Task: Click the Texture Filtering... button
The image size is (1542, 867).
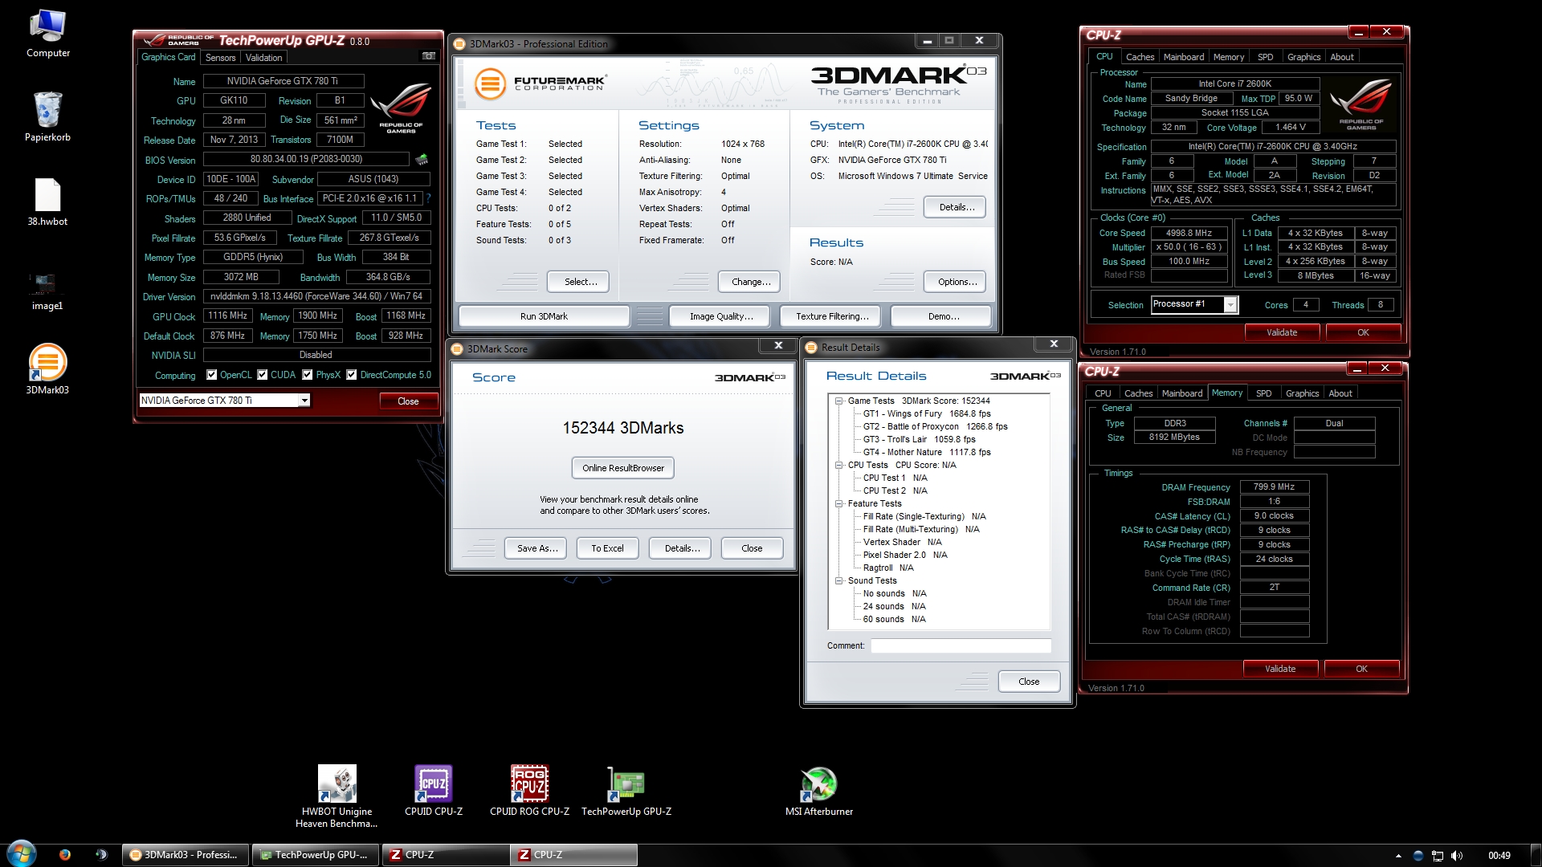Action: [830, 316]
